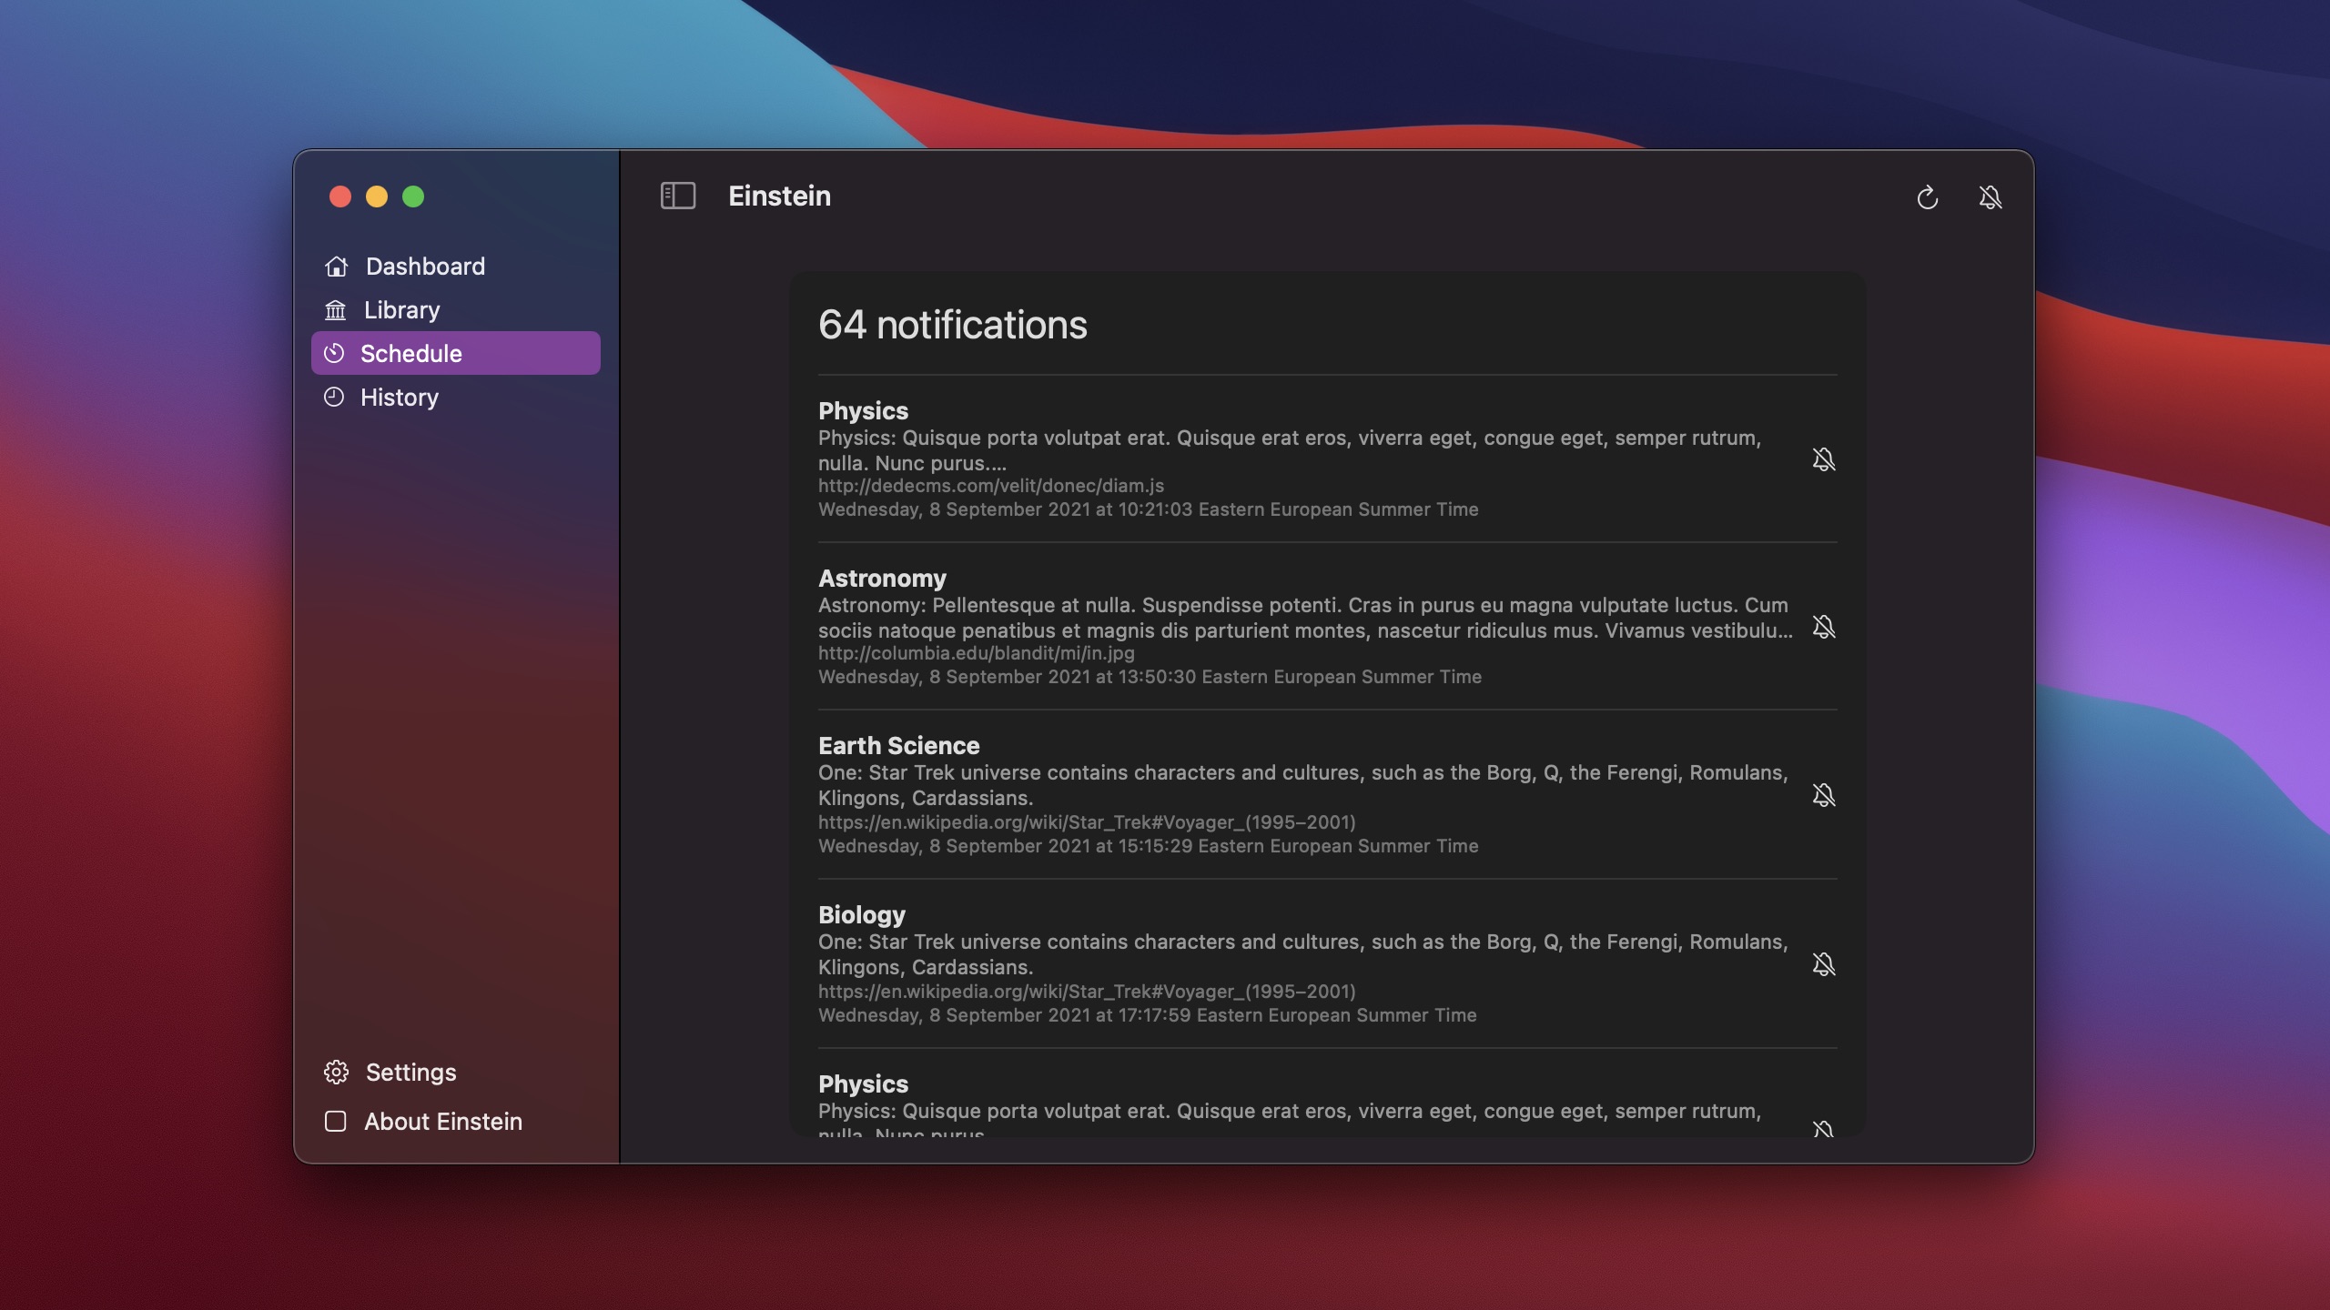Screen dimensions: 2330x1310
Task: Close the Einstein window with the red button
Action: point(340,196)
